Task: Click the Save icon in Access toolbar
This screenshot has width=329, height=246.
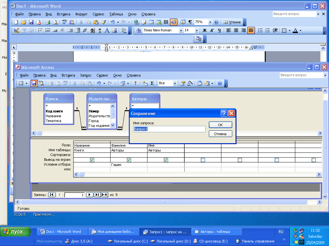Action: click(34, 83)
